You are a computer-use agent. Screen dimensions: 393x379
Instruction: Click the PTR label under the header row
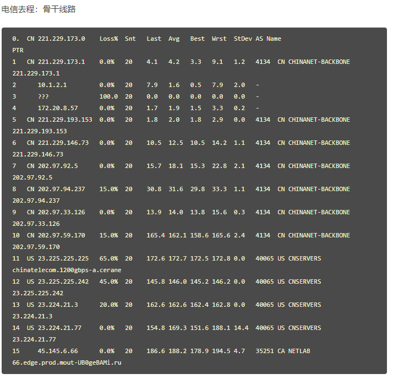[x=18, y=50]
